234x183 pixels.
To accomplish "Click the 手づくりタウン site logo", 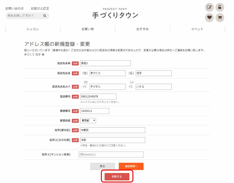I will pos(115,15).
